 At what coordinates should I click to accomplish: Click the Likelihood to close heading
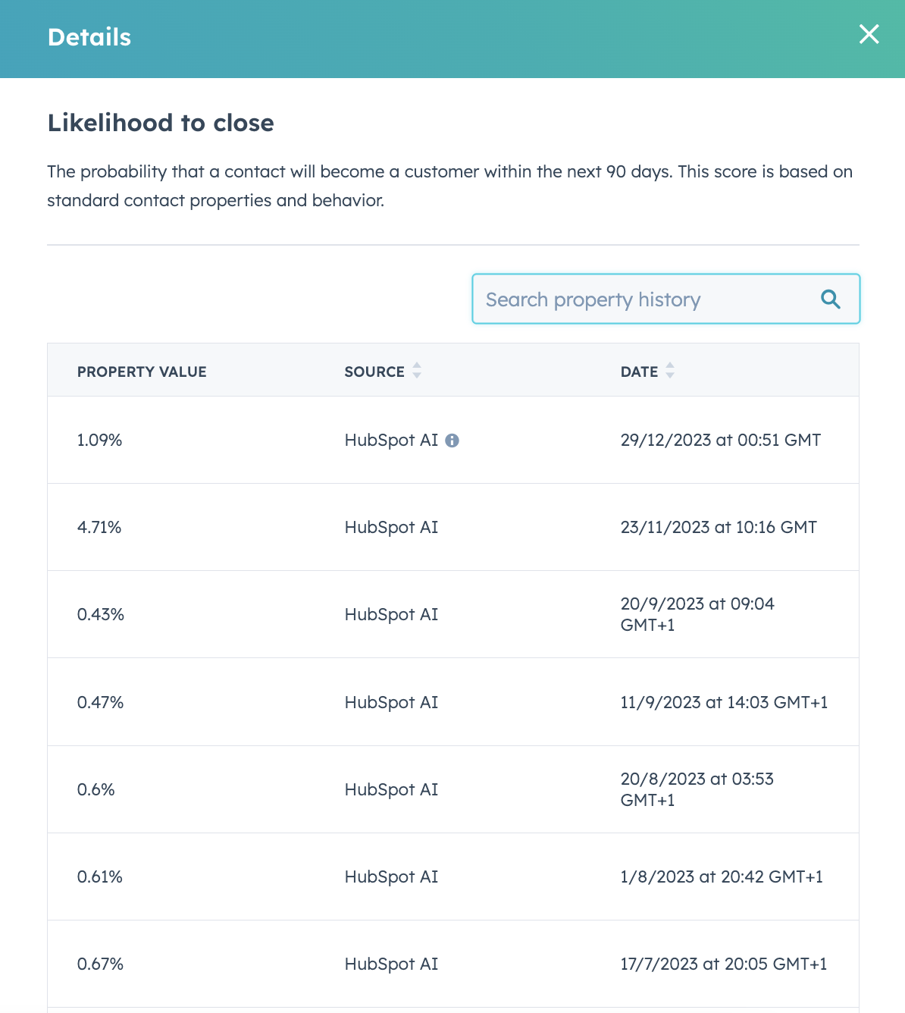click(x=161, y=123)
